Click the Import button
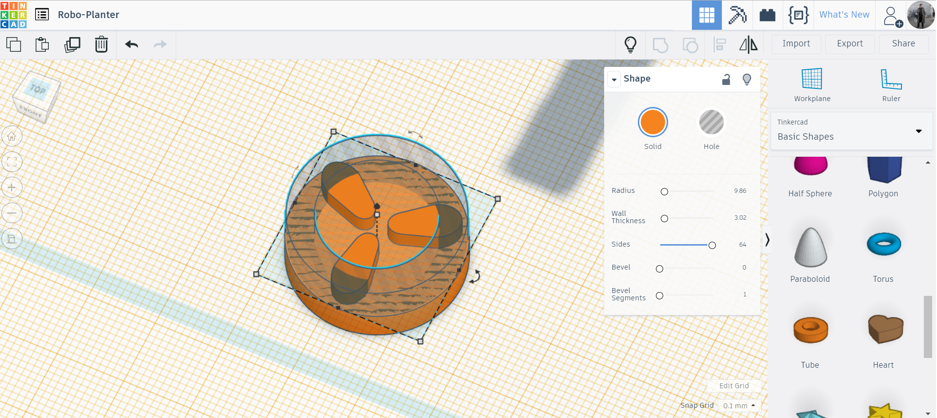Image resolution: width=937 pixels, height=418 pixels. point(796,44)
